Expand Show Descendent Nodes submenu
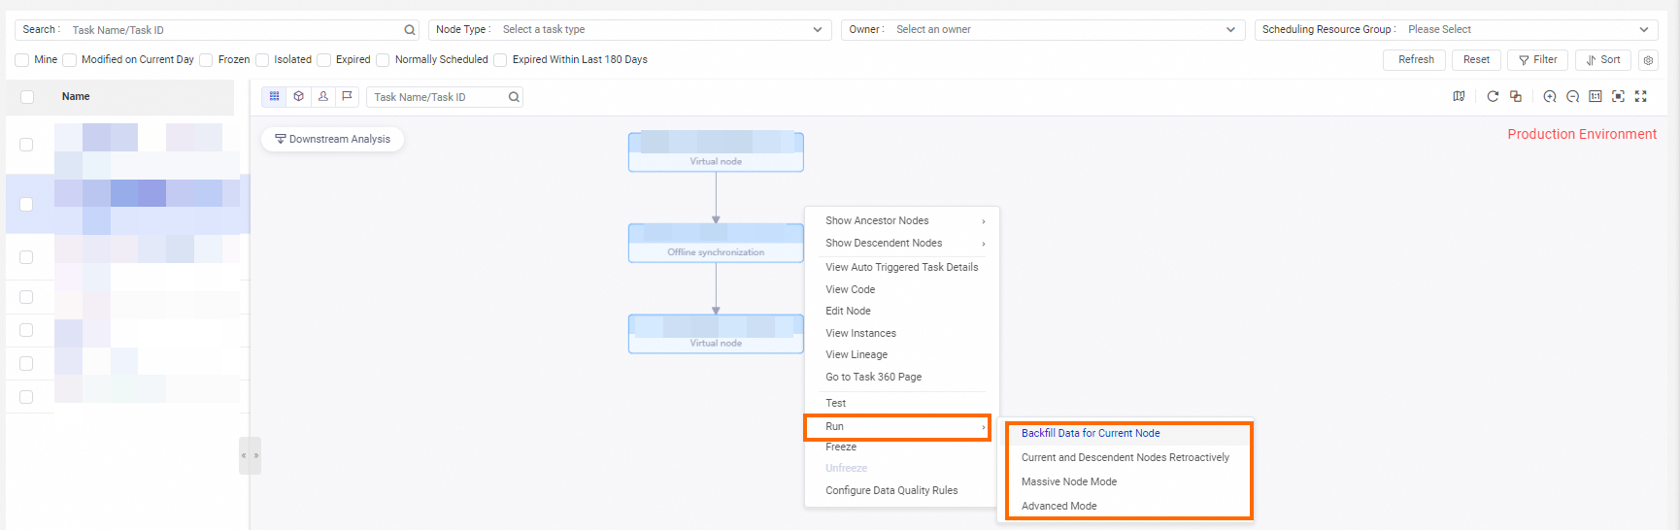Screen dimensions: 1680x530 901,244
